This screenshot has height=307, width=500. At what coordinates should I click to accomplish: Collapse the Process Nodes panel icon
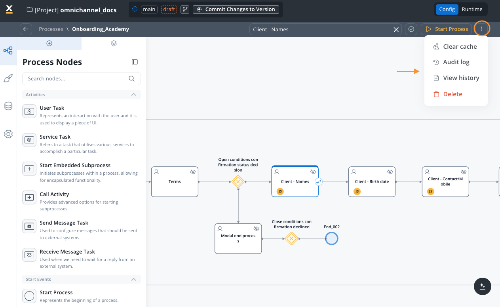135,62
